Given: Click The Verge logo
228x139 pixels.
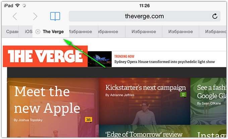Looking at the screenshot, I should pos(45,56).
